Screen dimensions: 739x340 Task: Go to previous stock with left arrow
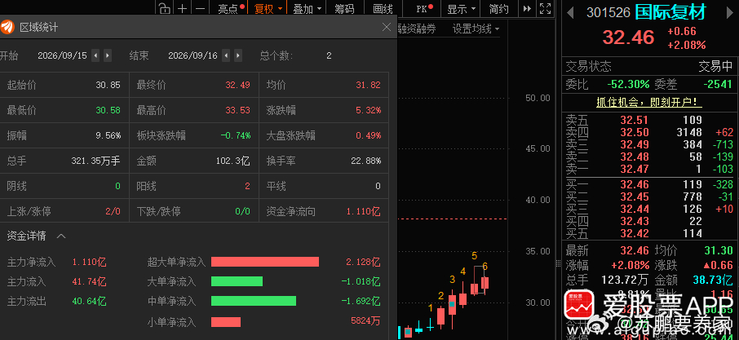tap(570, 13)
